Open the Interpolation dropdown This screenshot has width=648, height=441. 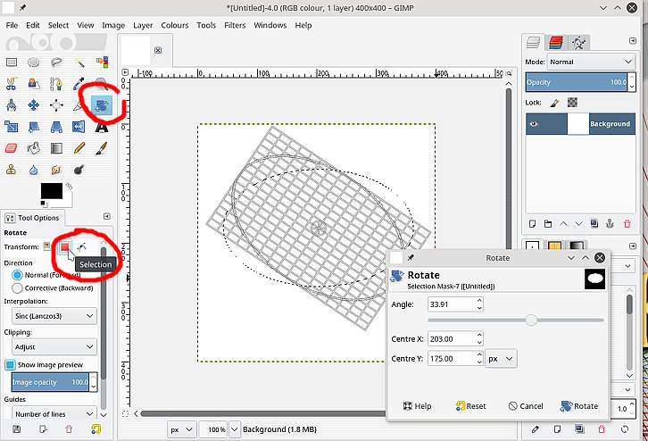53,315
